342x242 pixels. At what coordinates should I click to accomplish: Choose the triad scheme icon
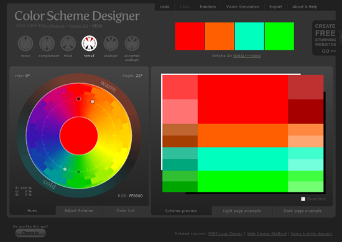click(68, 43)
